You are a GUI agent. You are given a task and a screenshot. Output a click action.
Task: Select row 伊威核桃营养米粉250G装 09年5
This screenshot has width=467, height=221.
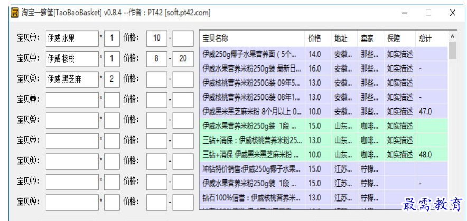click(324, 83)
